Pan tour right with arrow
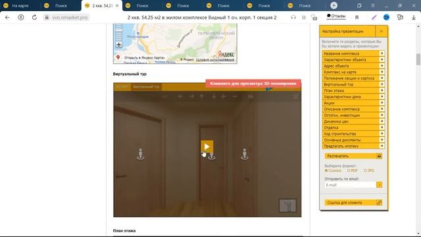The width and height of the screenshot is (421, 237). 191,97
